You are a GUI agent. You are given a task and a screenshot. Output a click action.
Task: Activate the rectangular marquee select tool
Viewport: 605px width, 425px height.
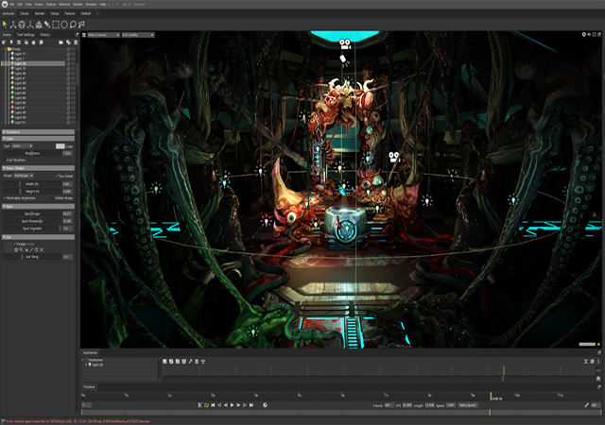pyautogui.click(x=56, y=24)
